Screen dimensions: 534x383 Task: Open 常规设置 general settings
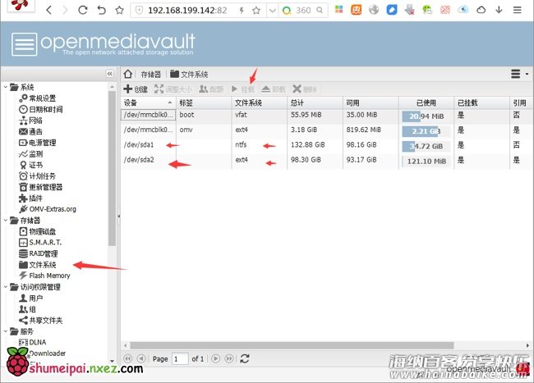pyautogui.click(x=38, y=98)
